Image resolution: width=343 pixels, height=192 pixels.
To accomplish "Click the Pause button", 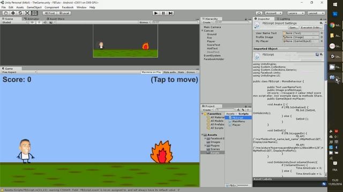I will pyautogui.click(x=163, y=13).
